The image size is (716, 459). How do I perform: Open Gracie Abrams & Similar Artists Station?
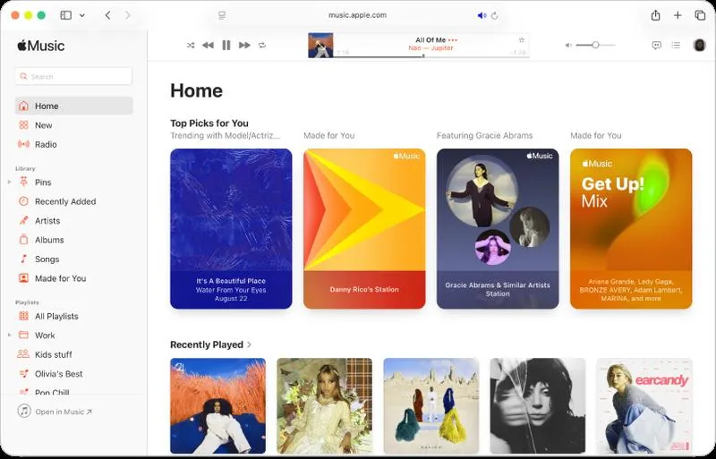(498, 229)
